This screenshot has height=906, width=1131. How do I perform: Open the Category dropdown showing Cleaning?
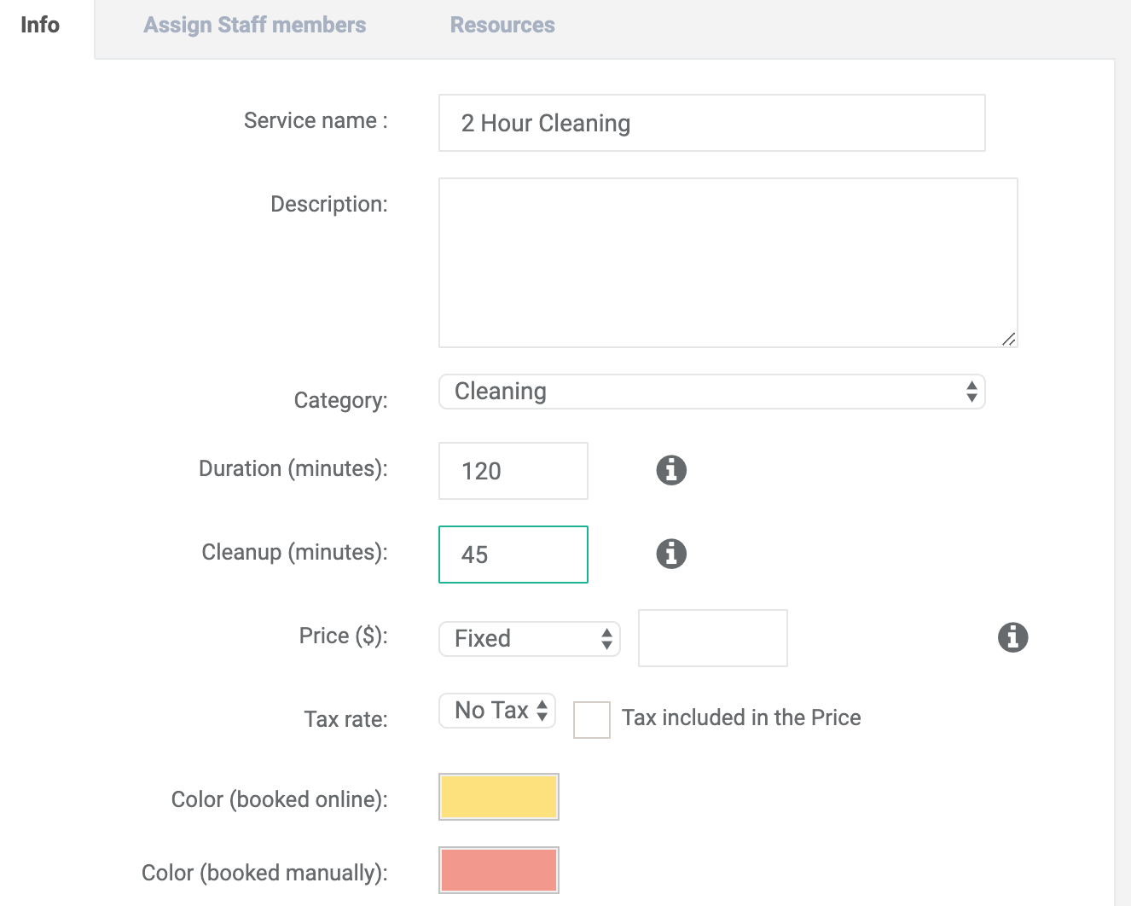pyautogui.click(x=711, y=392)
